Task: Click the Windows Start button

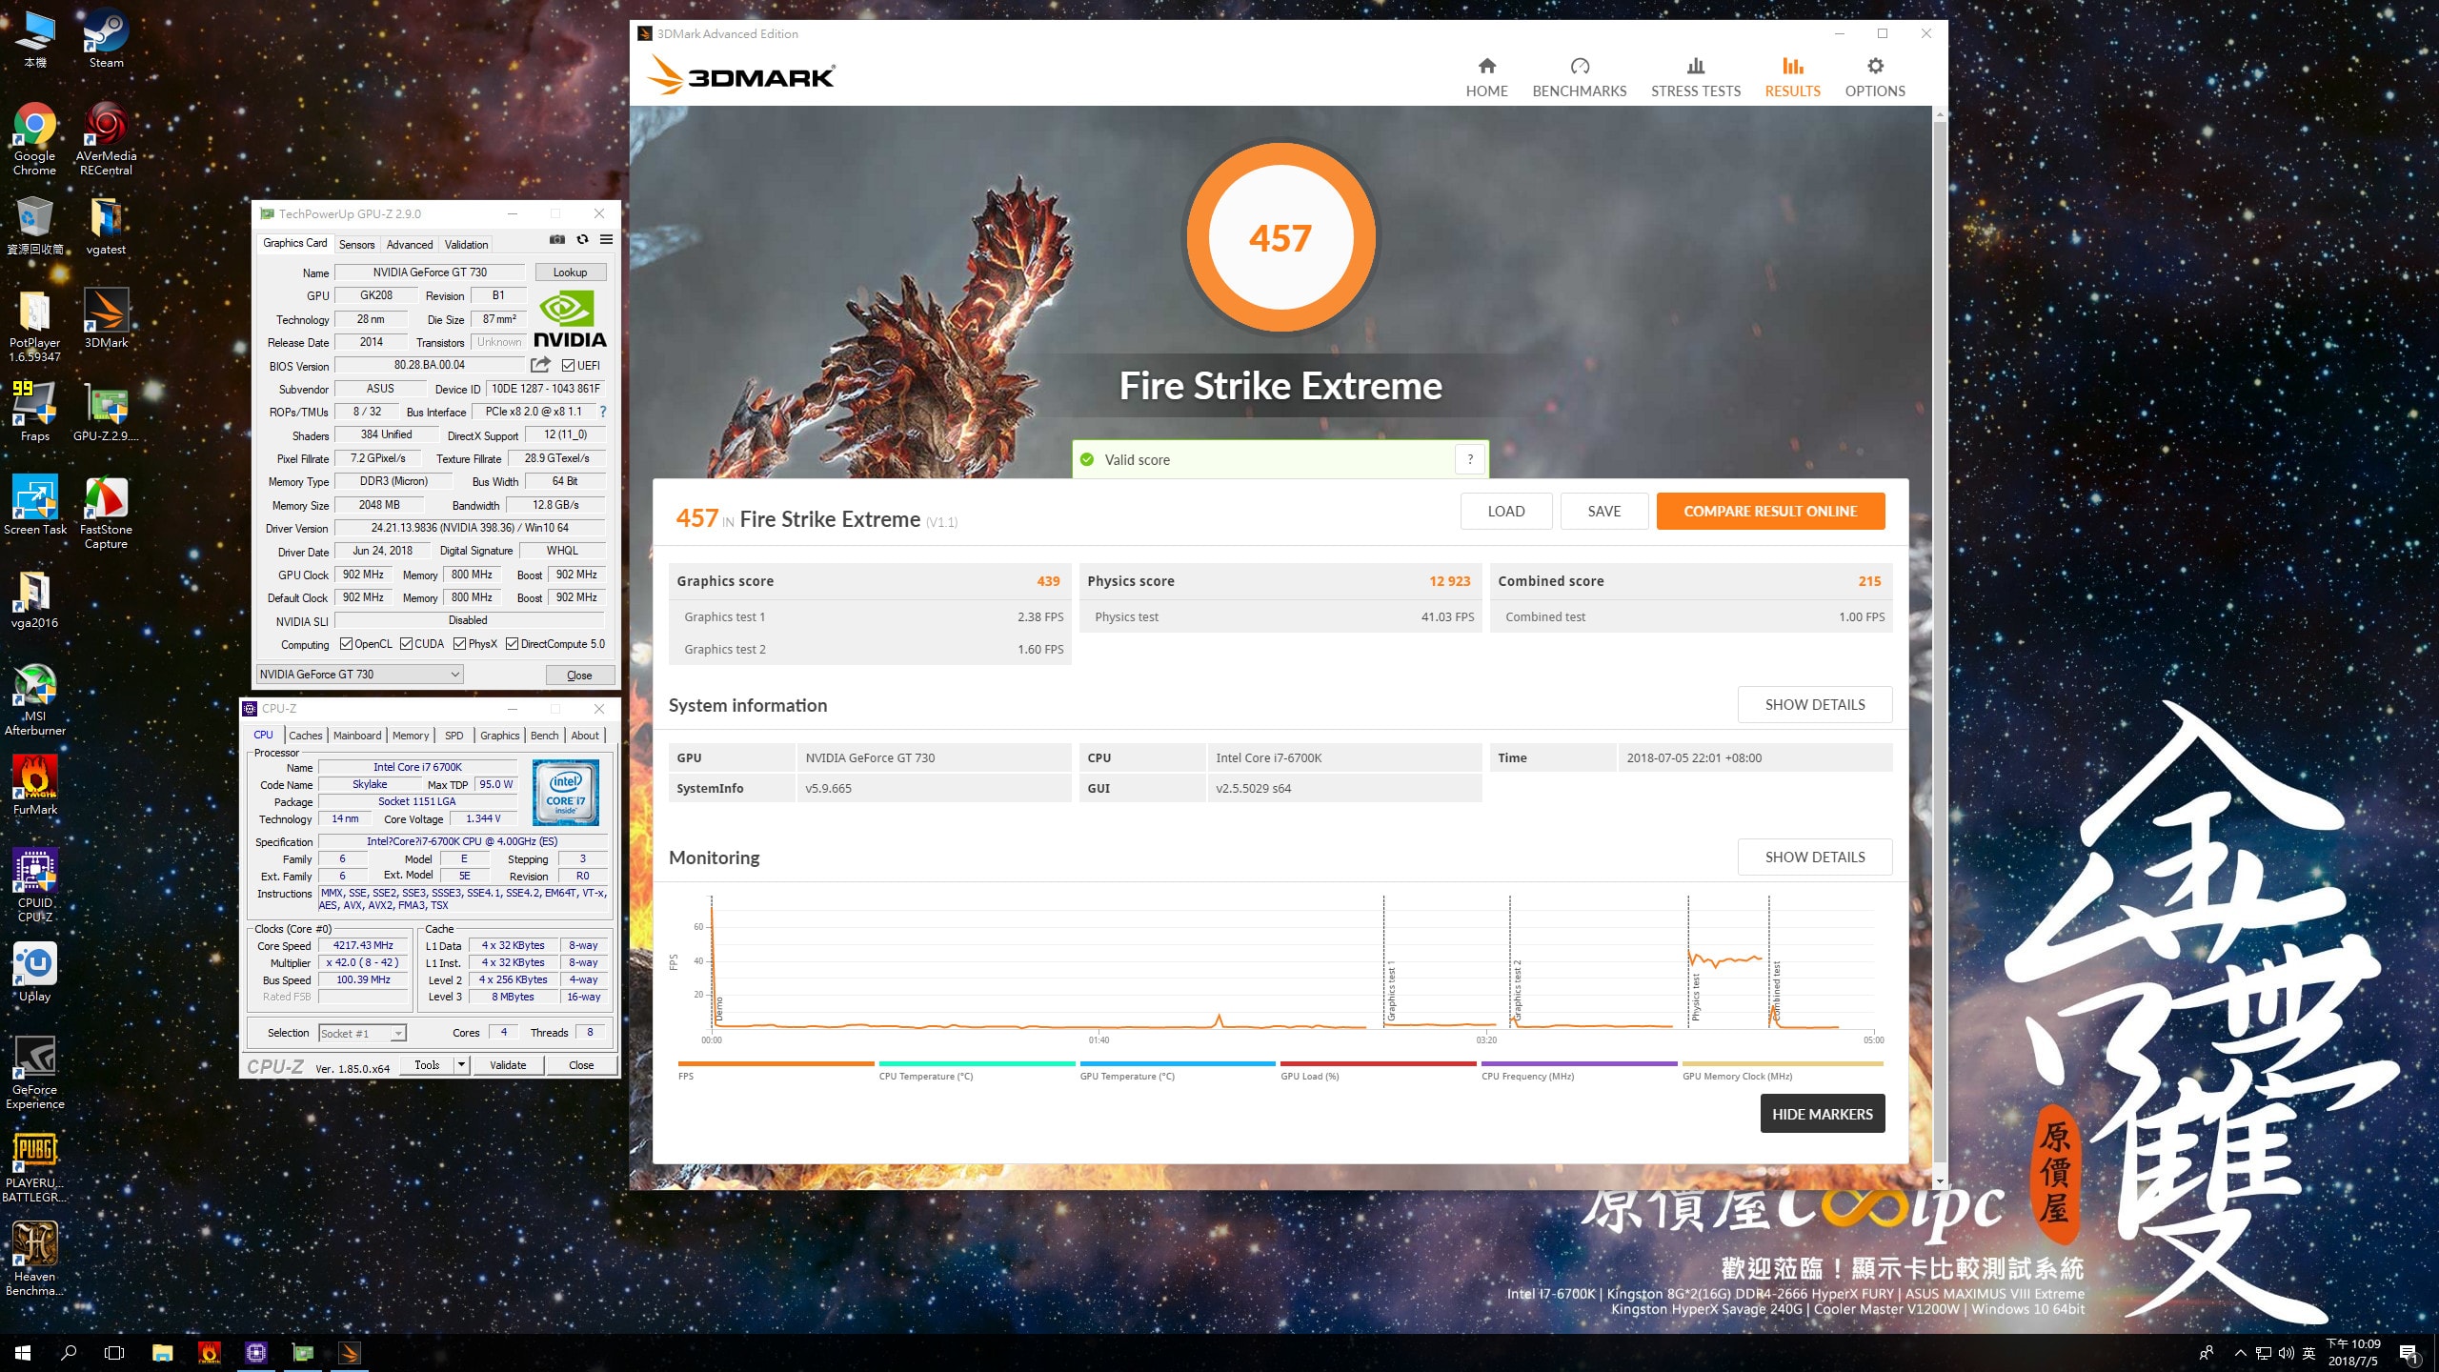Action: (23, 1352)
